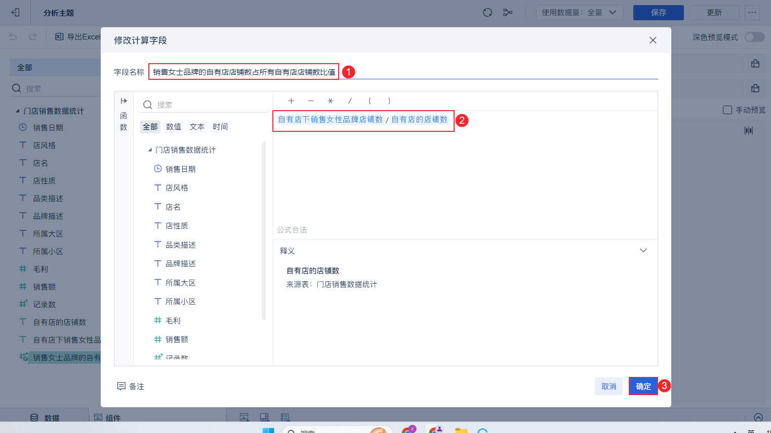The height and width of the screenshot is (433, 771).
Task: Click the 取消 button
Action: coord(608,387)
